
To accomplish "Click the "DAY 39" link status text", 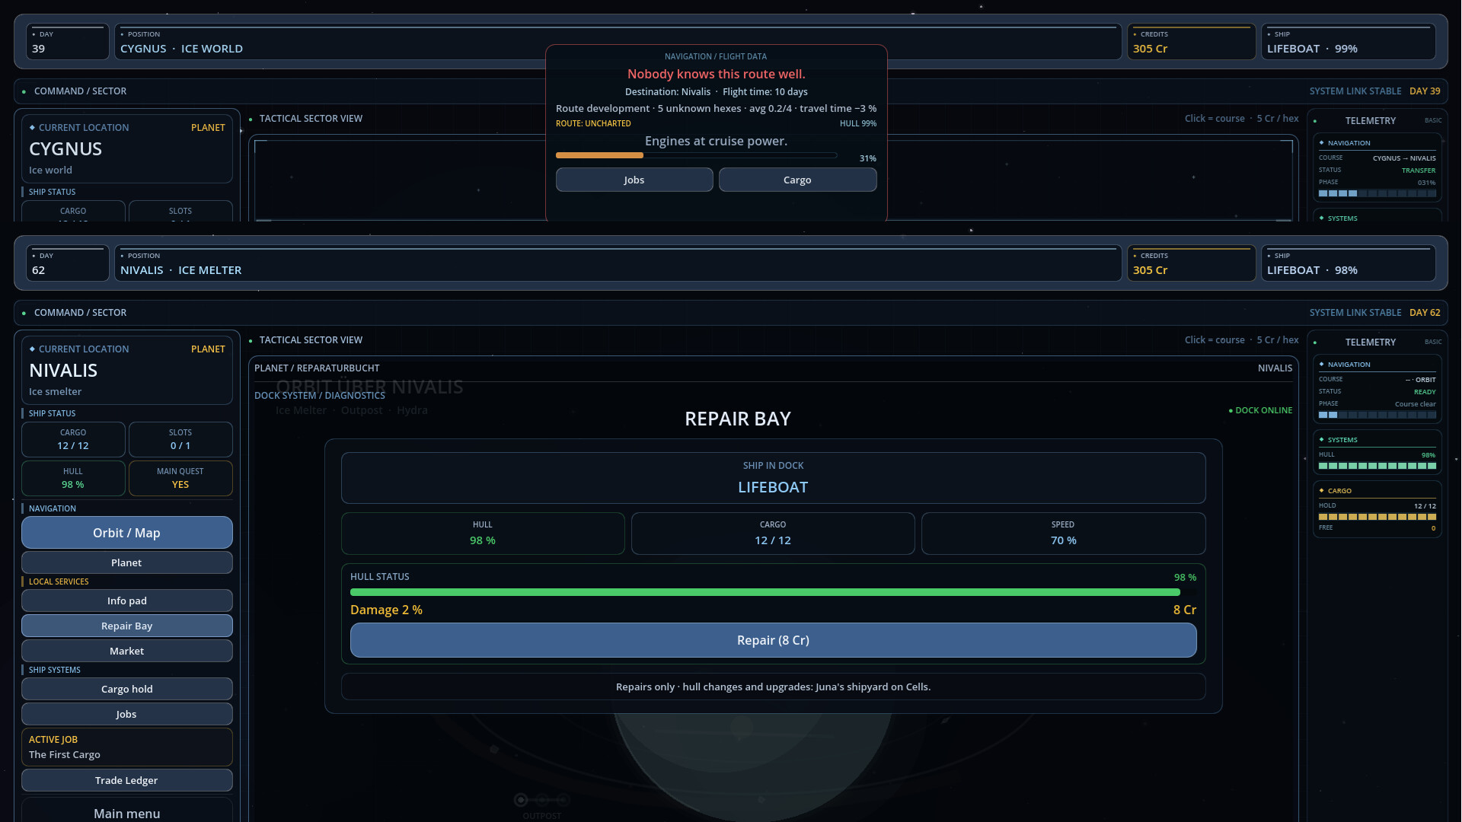I will click(x=1425, y=91).
